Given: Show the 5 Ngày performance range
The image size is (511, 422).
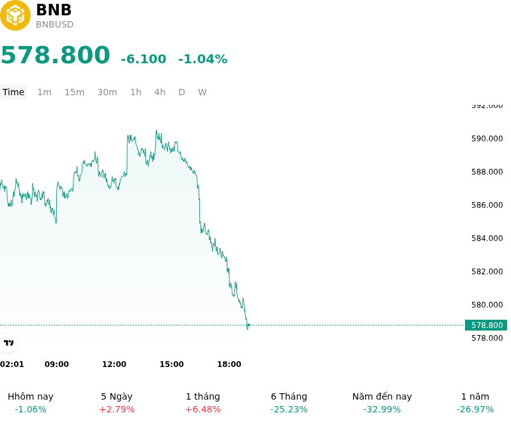Looking at the screenshot, I should click(x=117, y=403).
